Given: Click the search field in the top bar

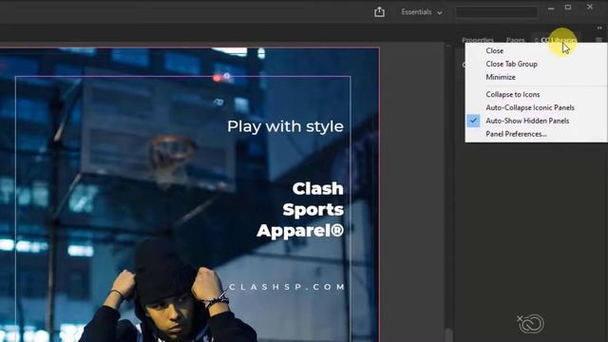Looking at the screenshot, I should [497, 12].
